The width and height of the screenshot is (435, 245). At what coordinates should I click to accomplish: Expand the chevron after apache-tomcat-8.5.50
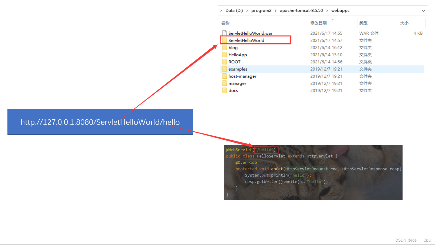coord(327,11)
